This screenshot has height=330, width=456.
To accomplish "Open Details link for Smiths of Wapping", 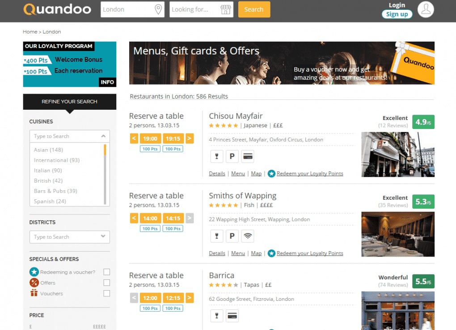I will point(217,253).
